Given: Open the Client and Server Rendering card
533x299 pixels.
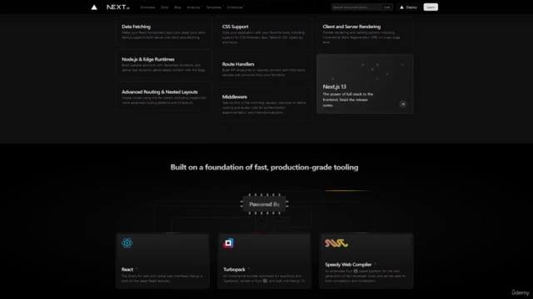Looking at the screenshot, I should [x=365, y=33].
